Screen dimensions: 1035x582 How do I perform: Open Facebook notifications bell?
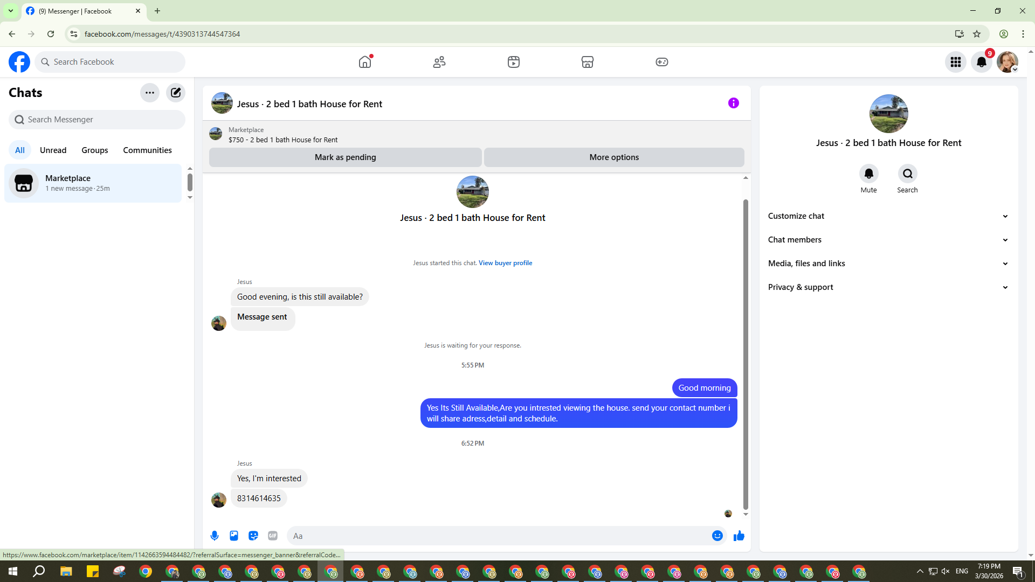(981, 62)
